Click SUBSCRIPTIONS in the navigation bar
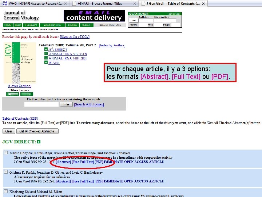This screenshot has width=262, height=197. [x=52, y=25]
